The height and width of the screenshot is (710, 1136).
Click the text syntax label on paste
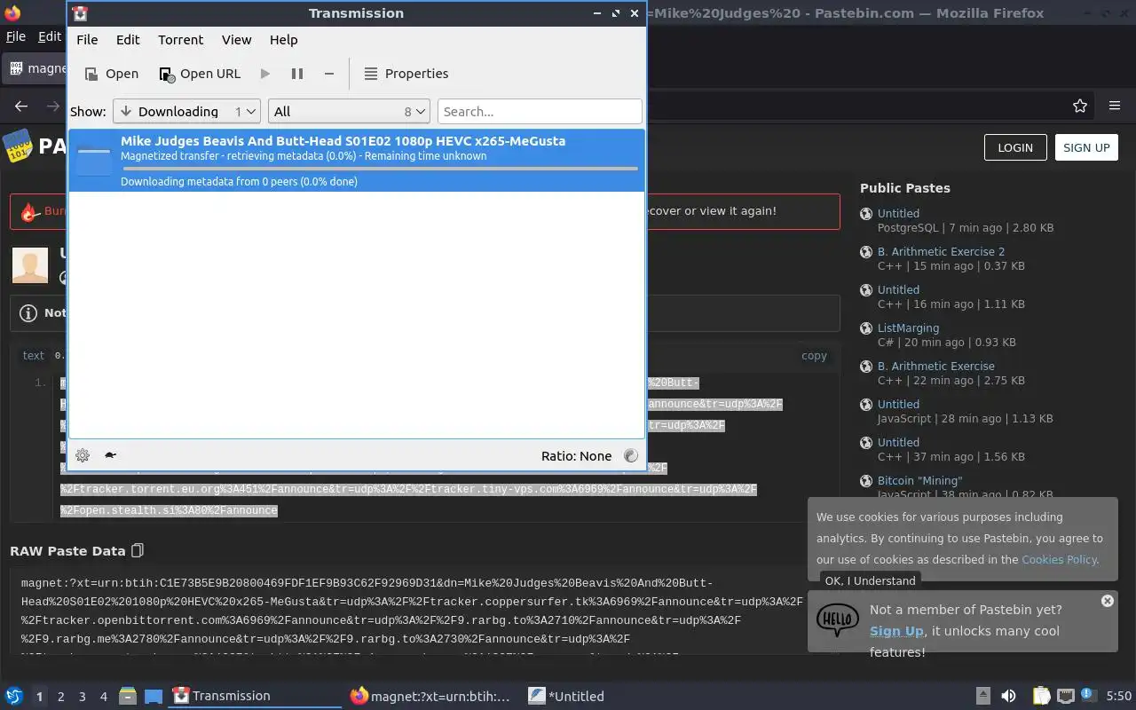pos(34,355)
